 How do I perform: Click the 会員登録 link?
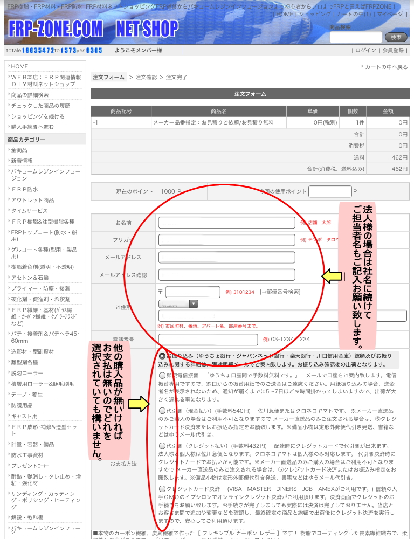pos(393,50)
